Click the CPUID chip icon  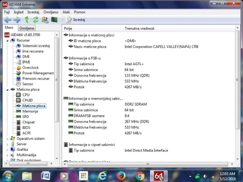coord(18,100)
